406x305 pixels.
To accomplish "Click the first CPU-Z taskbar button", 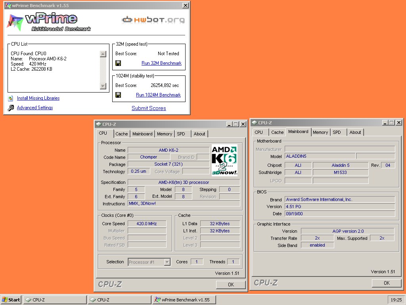I will pos(55,300).
